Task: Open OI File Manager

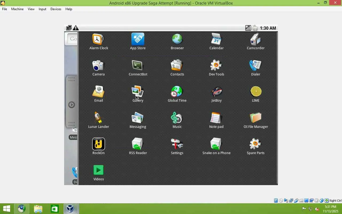Action: click(x=256, y=120)
